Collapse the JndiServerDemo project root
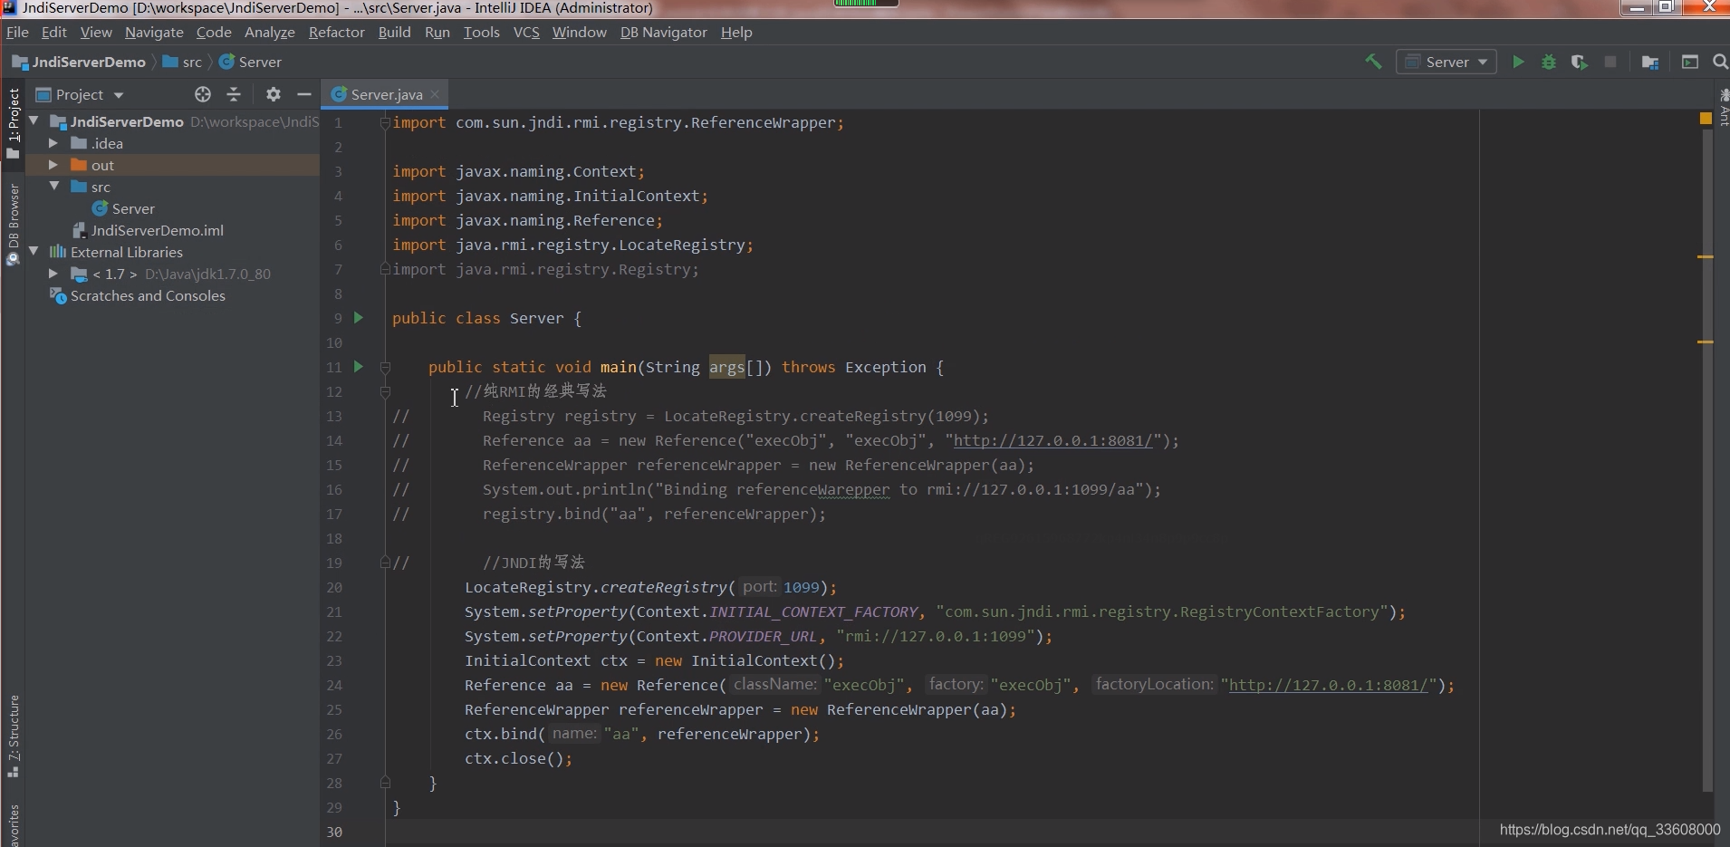The width and height of the screenshot is (1730, 847). (x=34, y=120)
